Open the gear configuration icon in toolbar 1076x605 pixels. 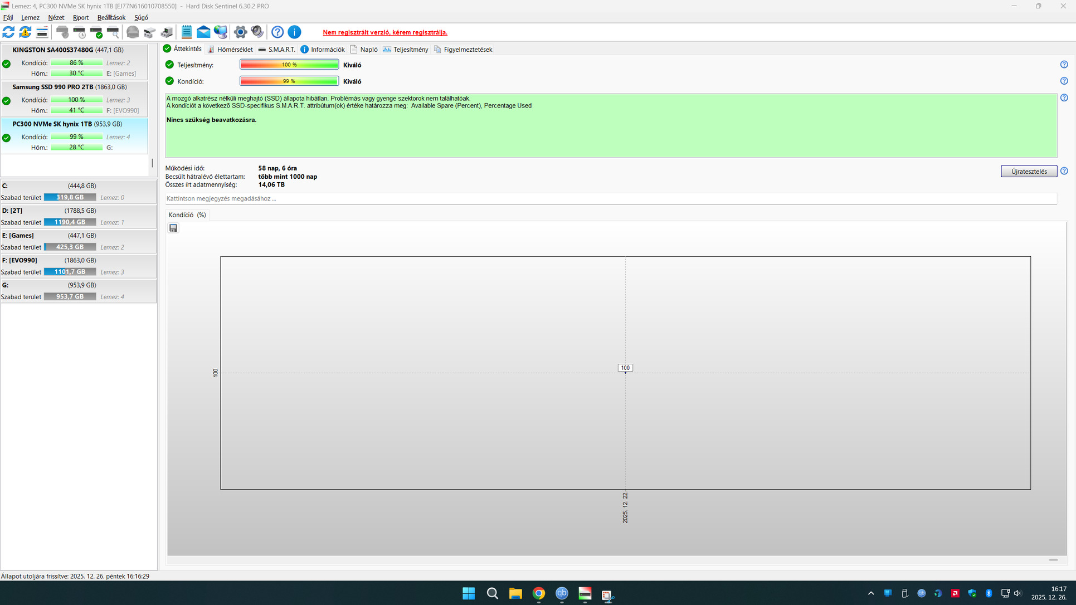pos(240,32)
